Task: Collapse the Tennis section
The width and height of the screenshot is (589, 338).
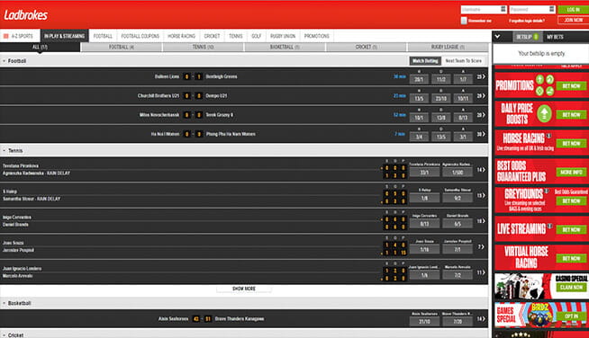Action: pyautogui.click(x=5, y=150)
